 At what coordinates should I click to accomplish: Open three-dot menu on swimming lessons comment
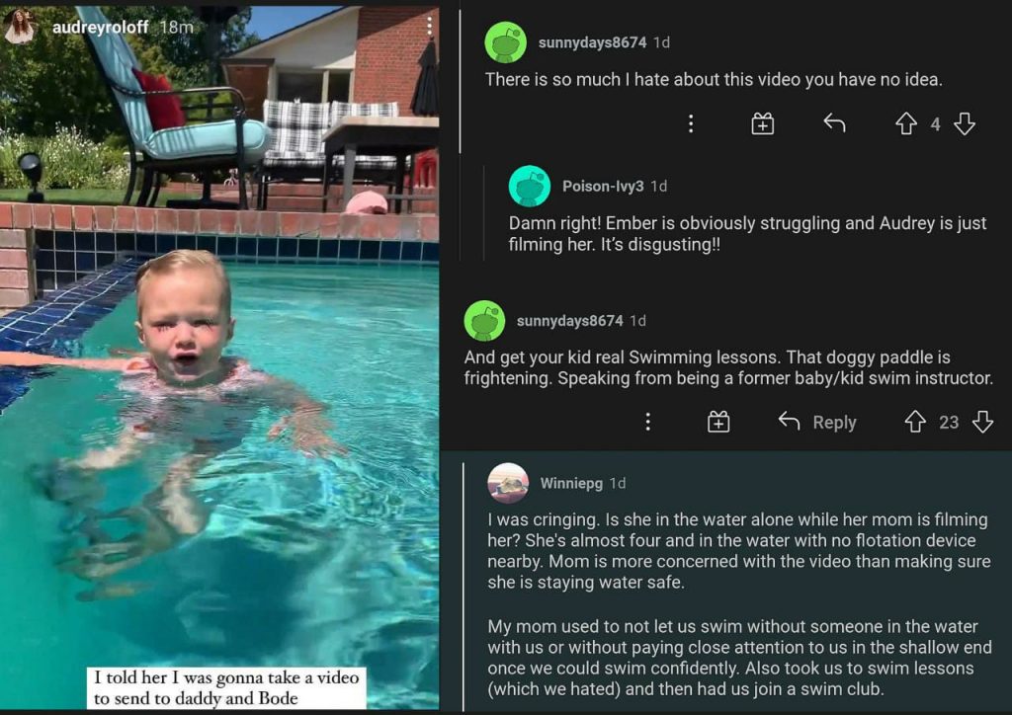coord(647,423)
